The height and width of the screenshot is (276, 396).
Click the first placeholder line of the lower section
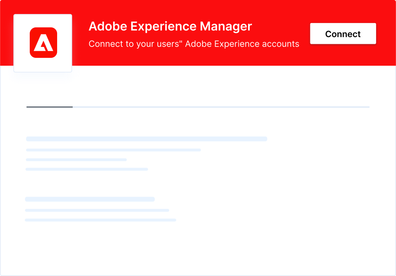pyautogui.click(x=90, y=199)
